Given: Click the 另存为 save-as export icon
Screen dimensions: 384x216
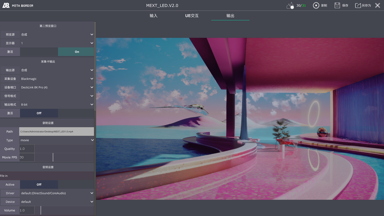Looking at the screenshot, I should point(358,5).
